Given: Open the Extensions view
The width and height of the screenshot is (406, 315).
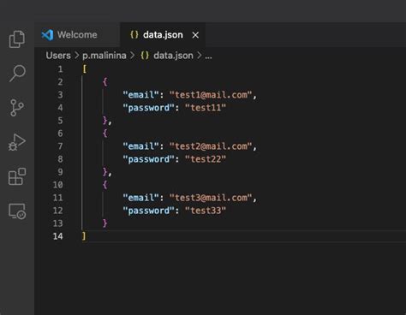Looking at the screenshot, I should (17, 176).
